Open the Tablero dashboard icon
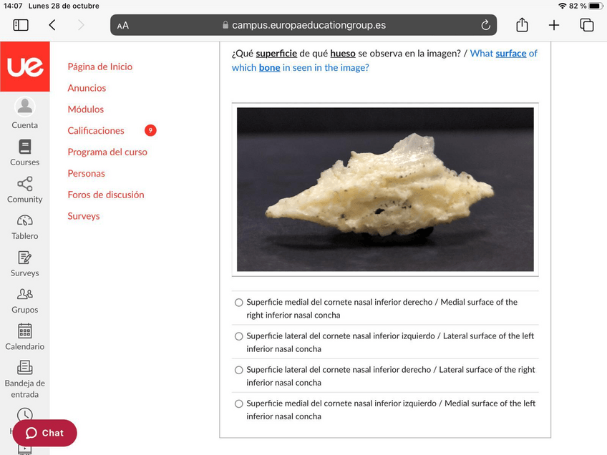 [x=25, y=221]
